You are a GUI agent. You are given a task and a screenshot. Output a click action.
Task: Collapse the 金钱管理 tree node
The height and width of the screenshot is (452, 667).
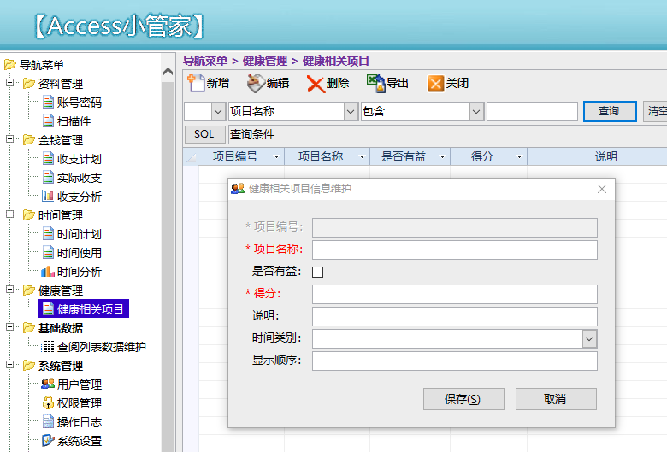(x=9, y=139)
